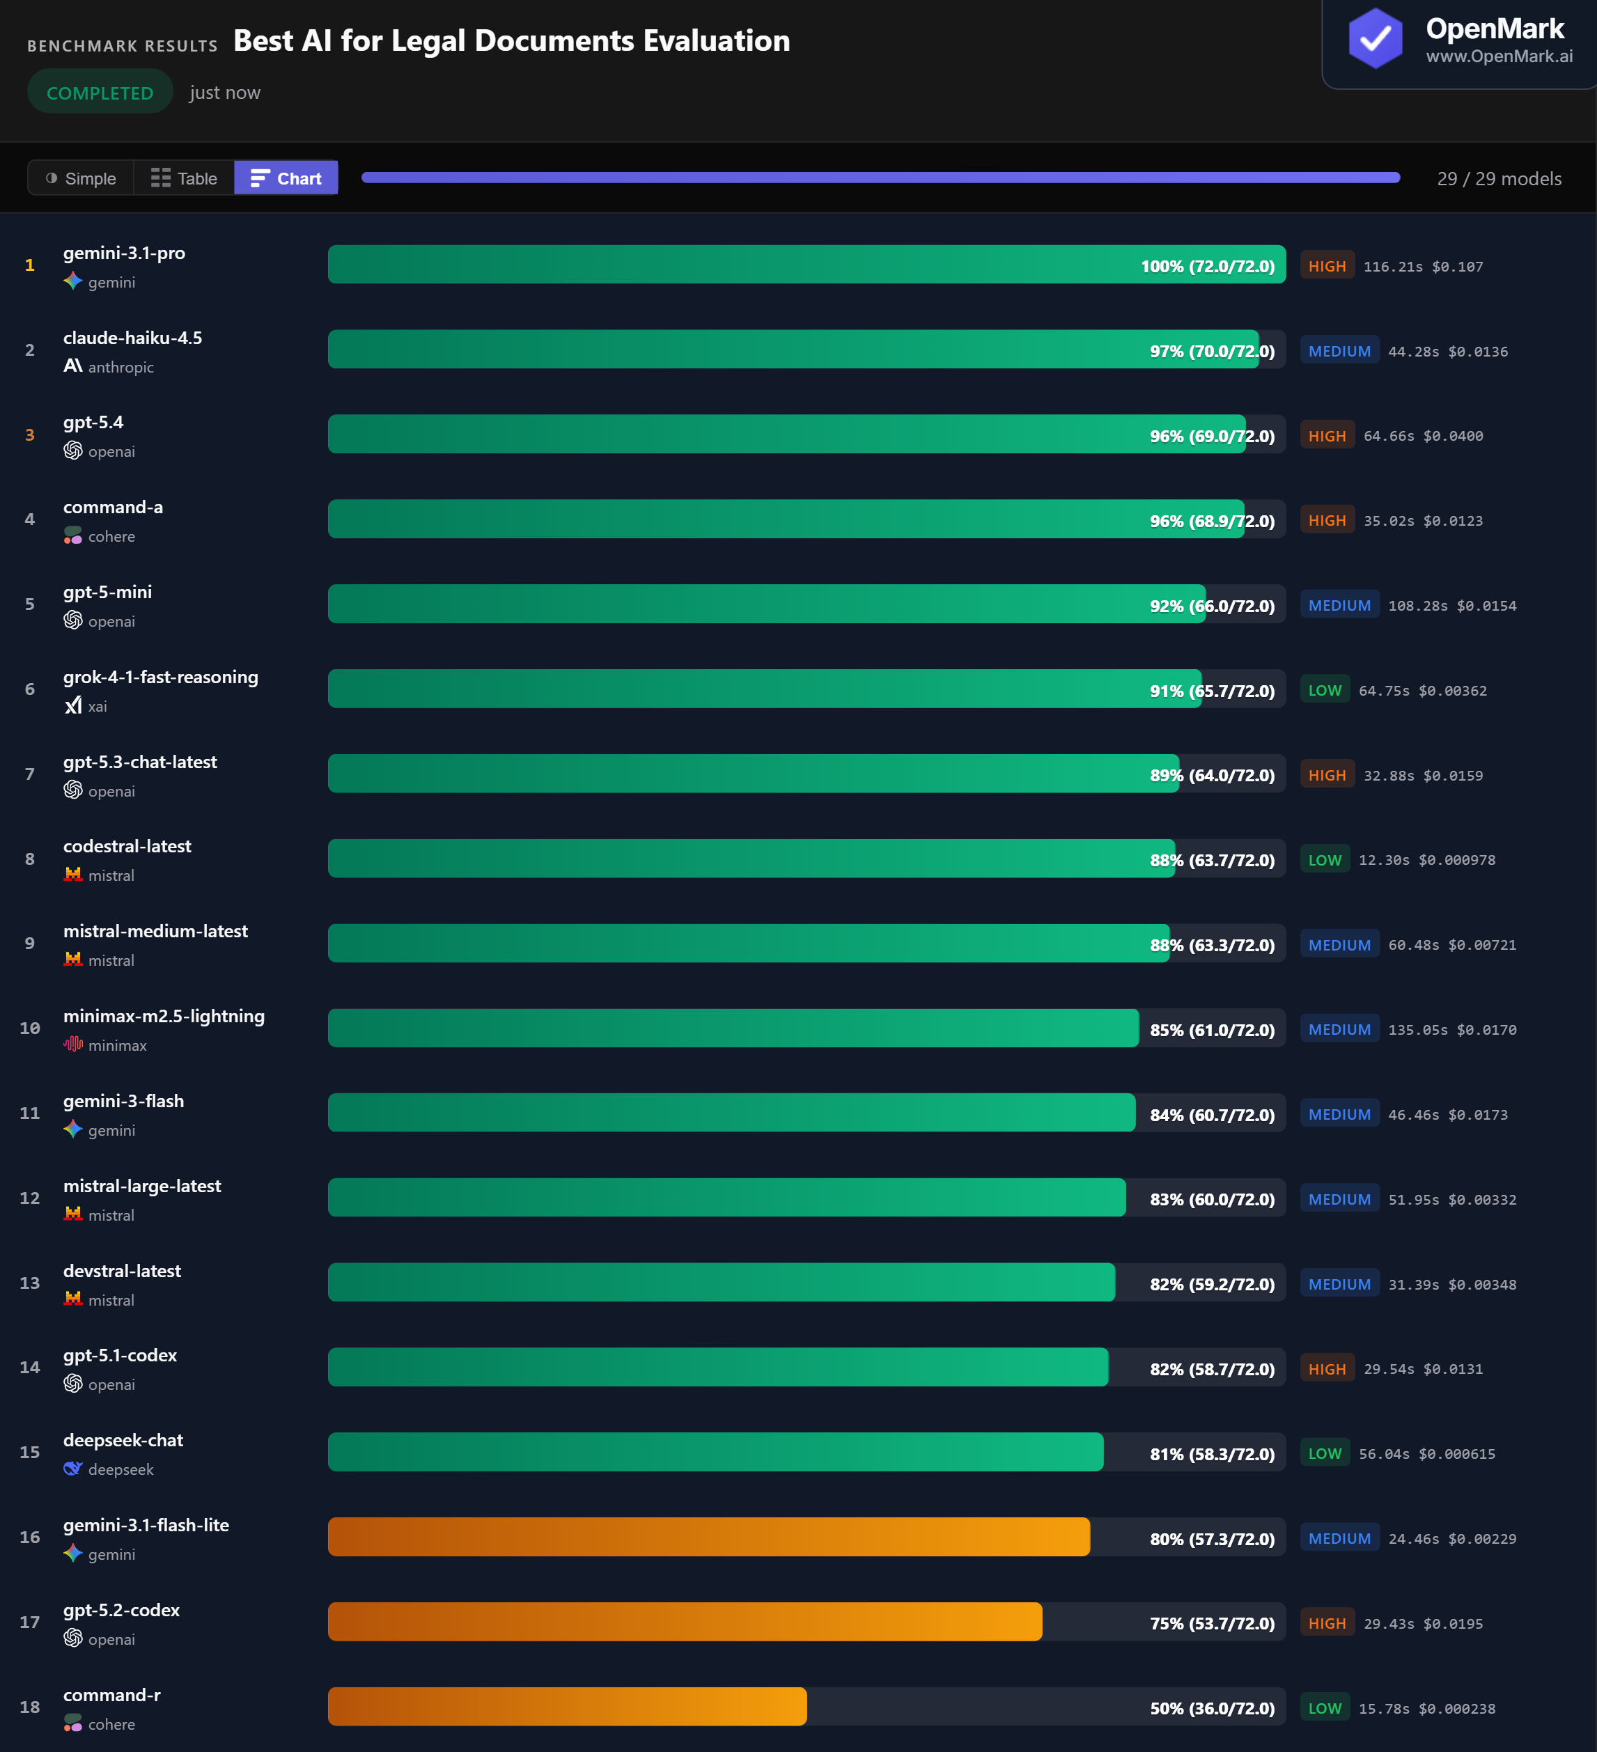Open the Chart view
The image size is (1597, 1752).
pyautogui.click(x=285, y=178)
